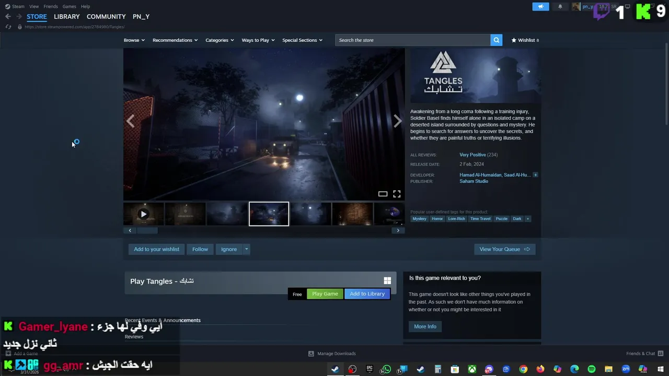This screenshot has height=376, width=669.
Task: Switch media viewer to theater mode
Action: pyautogui.click(x=383, y=194)
